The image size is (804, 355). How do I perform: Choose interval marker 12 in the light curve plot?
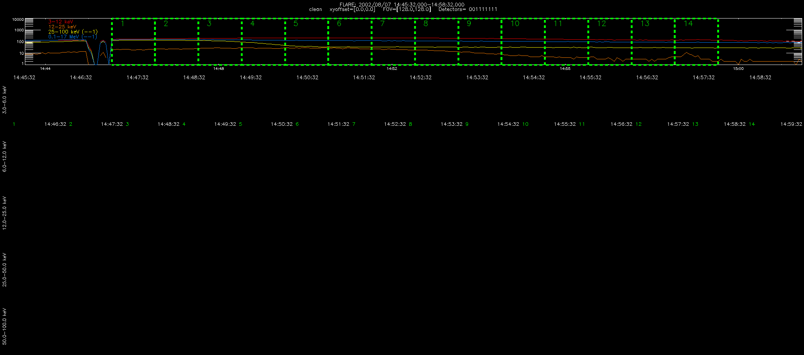pos(601,23)
